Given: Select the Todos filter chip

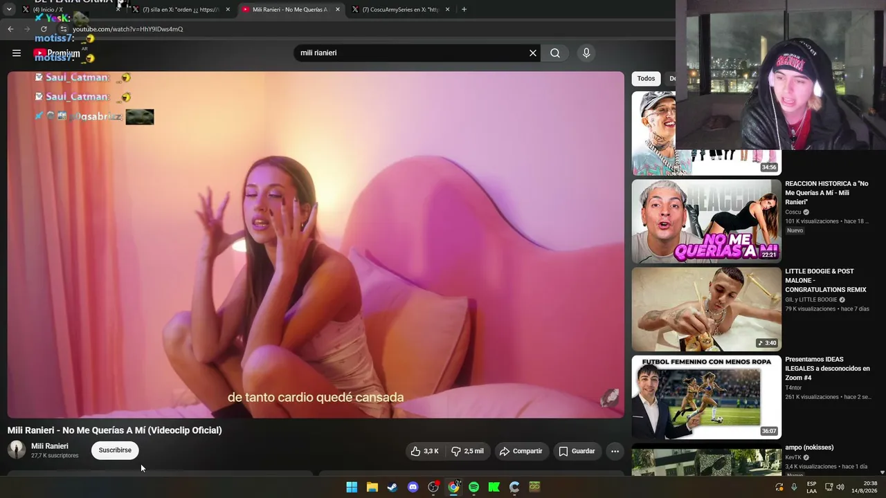Looking at the screenshot, I should [x=646, y=78].
